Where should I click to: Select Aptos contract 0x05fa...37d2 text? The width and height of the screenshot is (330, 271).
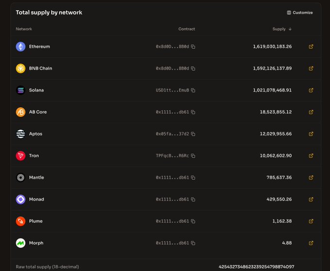point(173,134)
